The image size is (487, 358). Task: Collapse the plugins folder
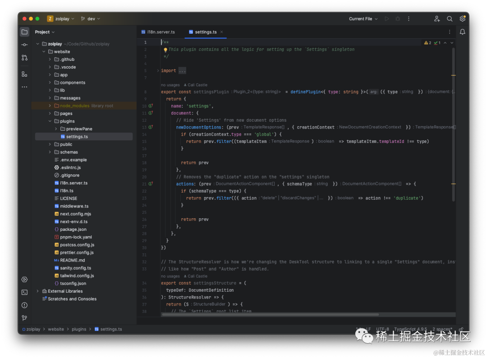(50, 121)
